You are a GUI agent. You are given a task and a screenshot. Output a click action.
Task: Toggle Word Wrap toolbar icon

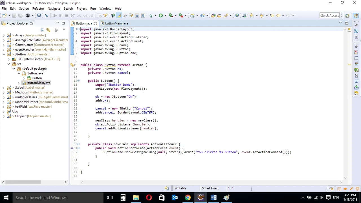tap(131, 16)
